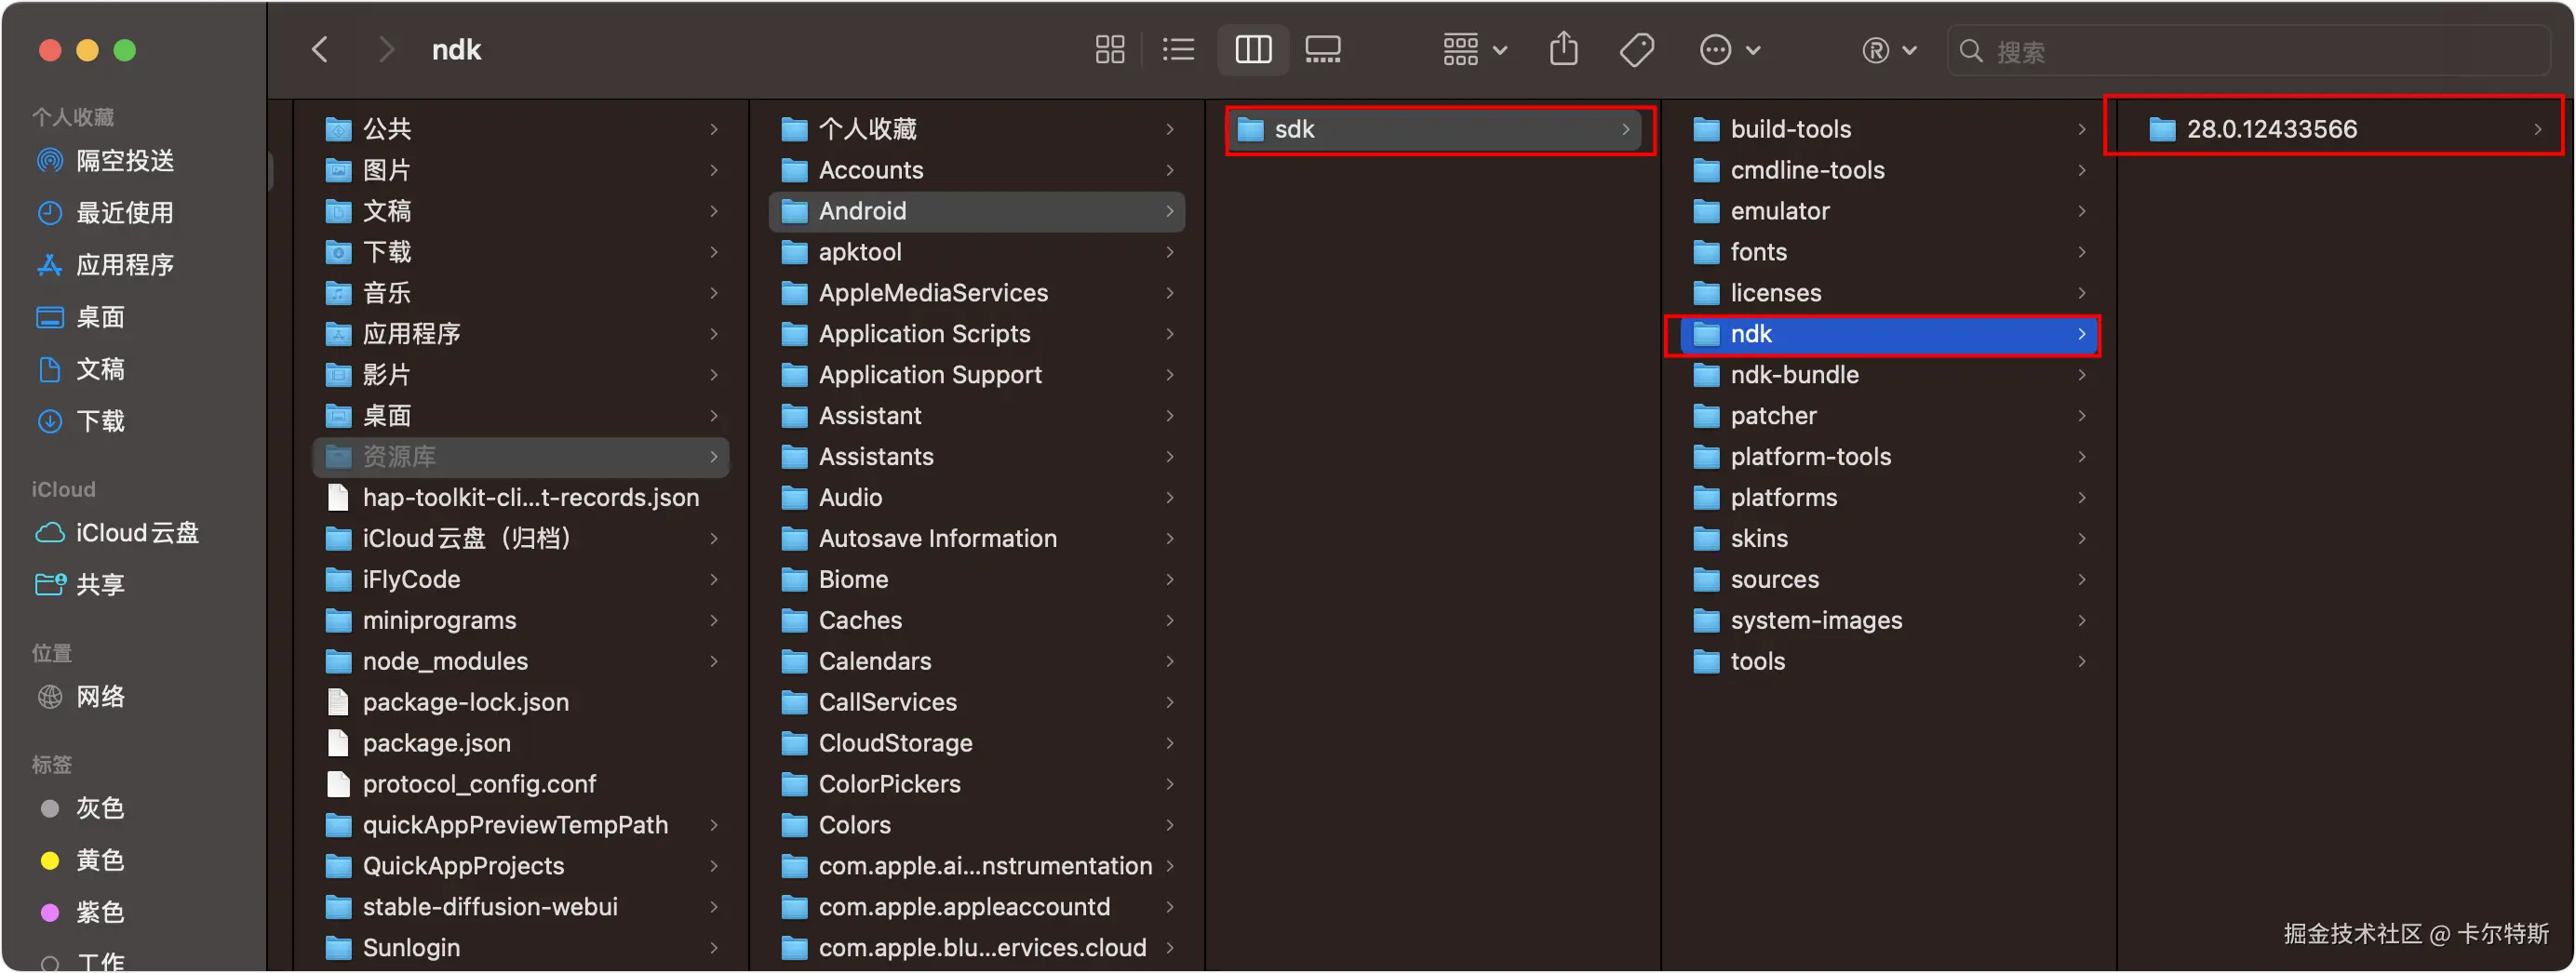This screenshot has height=973, width=2576.
Task: Select the protocol_config.conf file
Action: pos(521,785)
